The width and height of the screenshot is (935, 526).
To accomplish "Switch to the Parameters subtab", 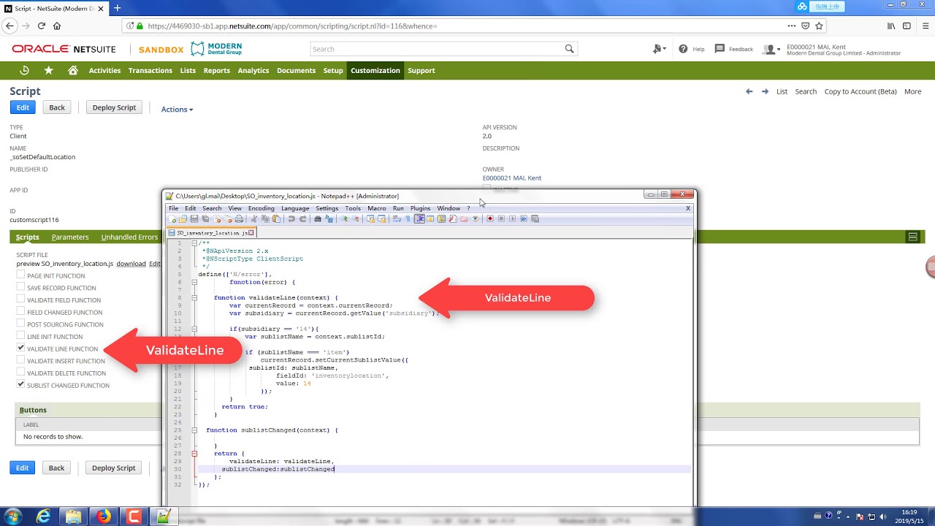I will click(x=70, y=237).
